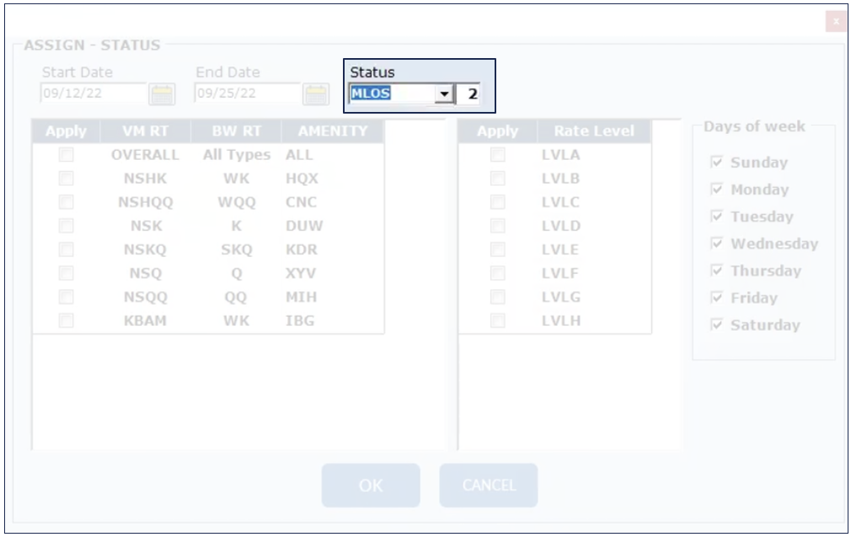Viewport: 851px width, 537px height.
Task: Select the MLOS status combo box text
Action: pos(390,94)
